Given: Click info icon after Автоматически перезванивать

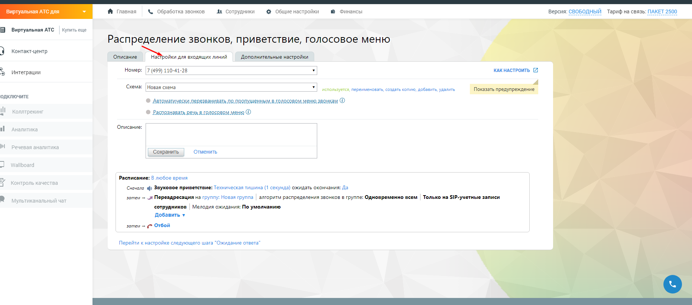Looking at the screenshot, I should point(342,101).
